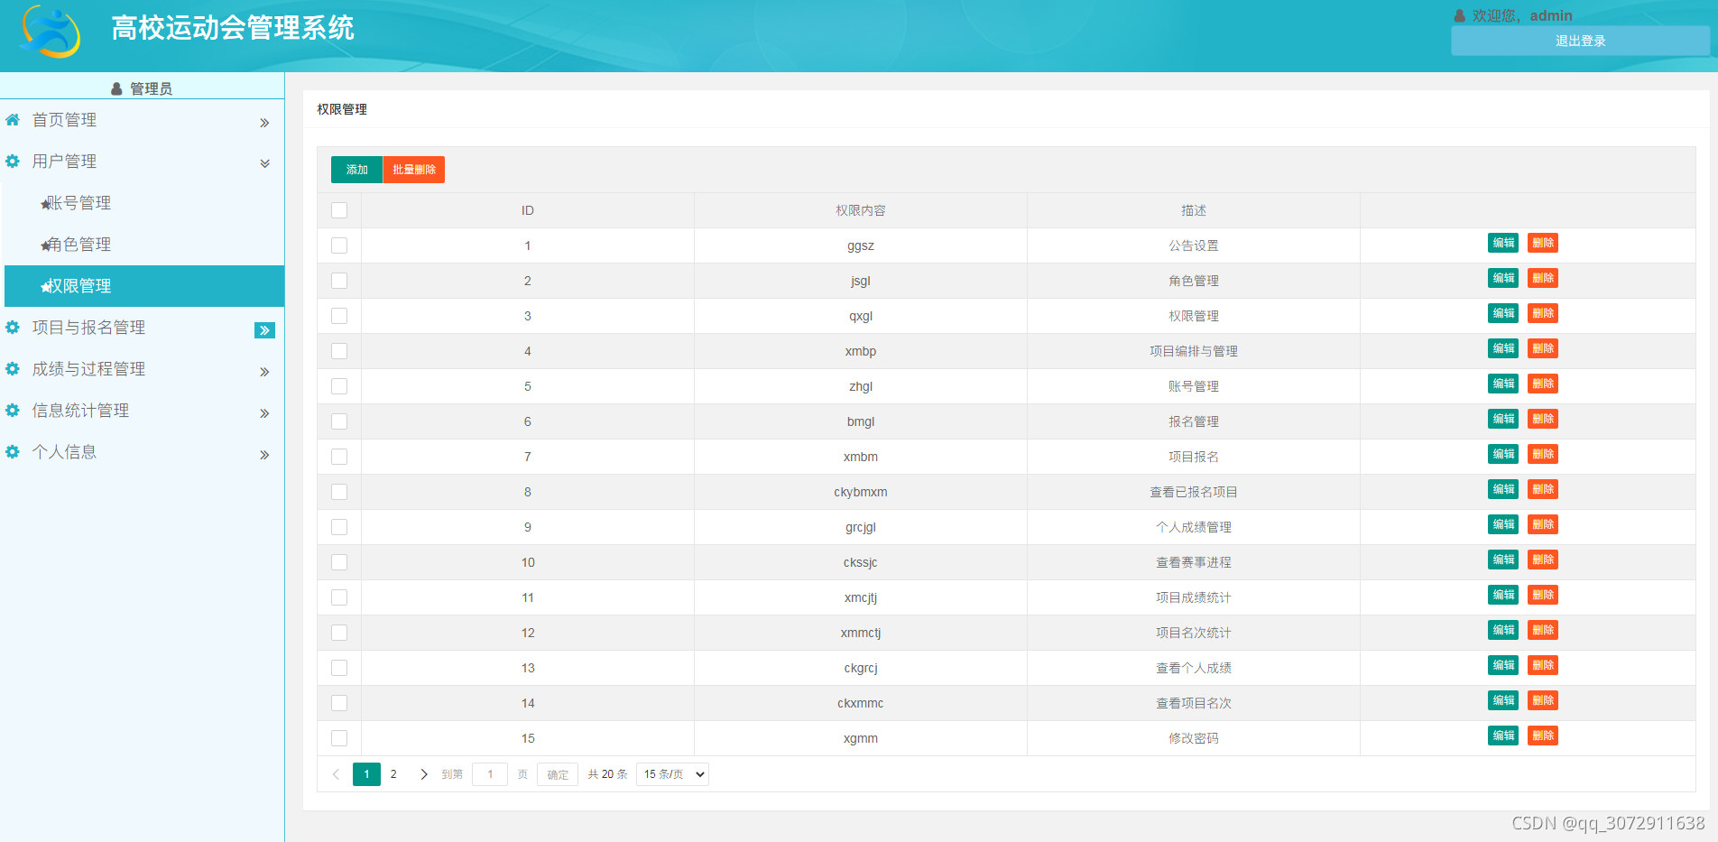Viewport: 1718px width, 842px height.
Task: Go to the previous page arrow
Action: click(336, 774)
